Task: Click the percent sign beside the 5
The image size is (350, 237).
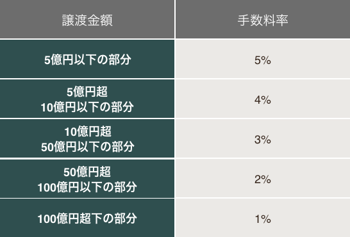Action: click(x=266, y=60)
